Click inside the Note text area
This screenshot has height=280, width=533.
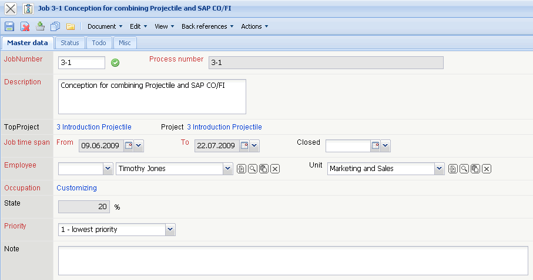tap(293, 260)
